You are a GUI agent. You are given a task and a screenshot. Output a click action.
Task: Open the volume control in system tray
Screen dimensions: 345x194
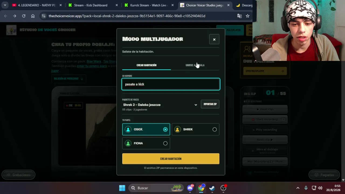point(320,188)
